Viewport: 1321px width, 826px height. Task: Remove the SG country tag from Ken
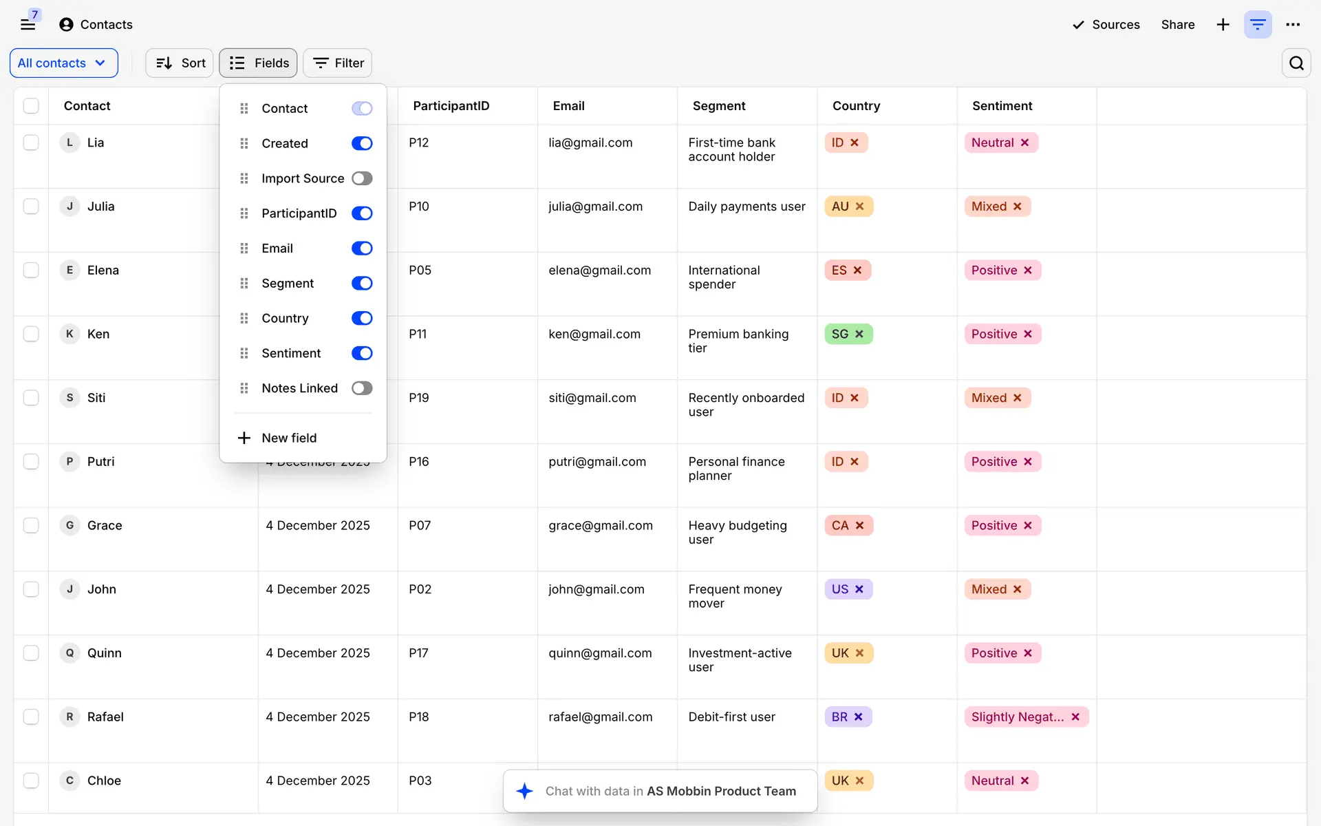point(859,334)
